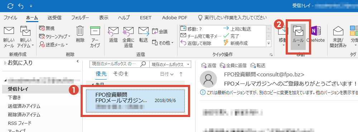Click the 実行したい作業を入力してください search box
358x132 pixels.
pos(232,17)
